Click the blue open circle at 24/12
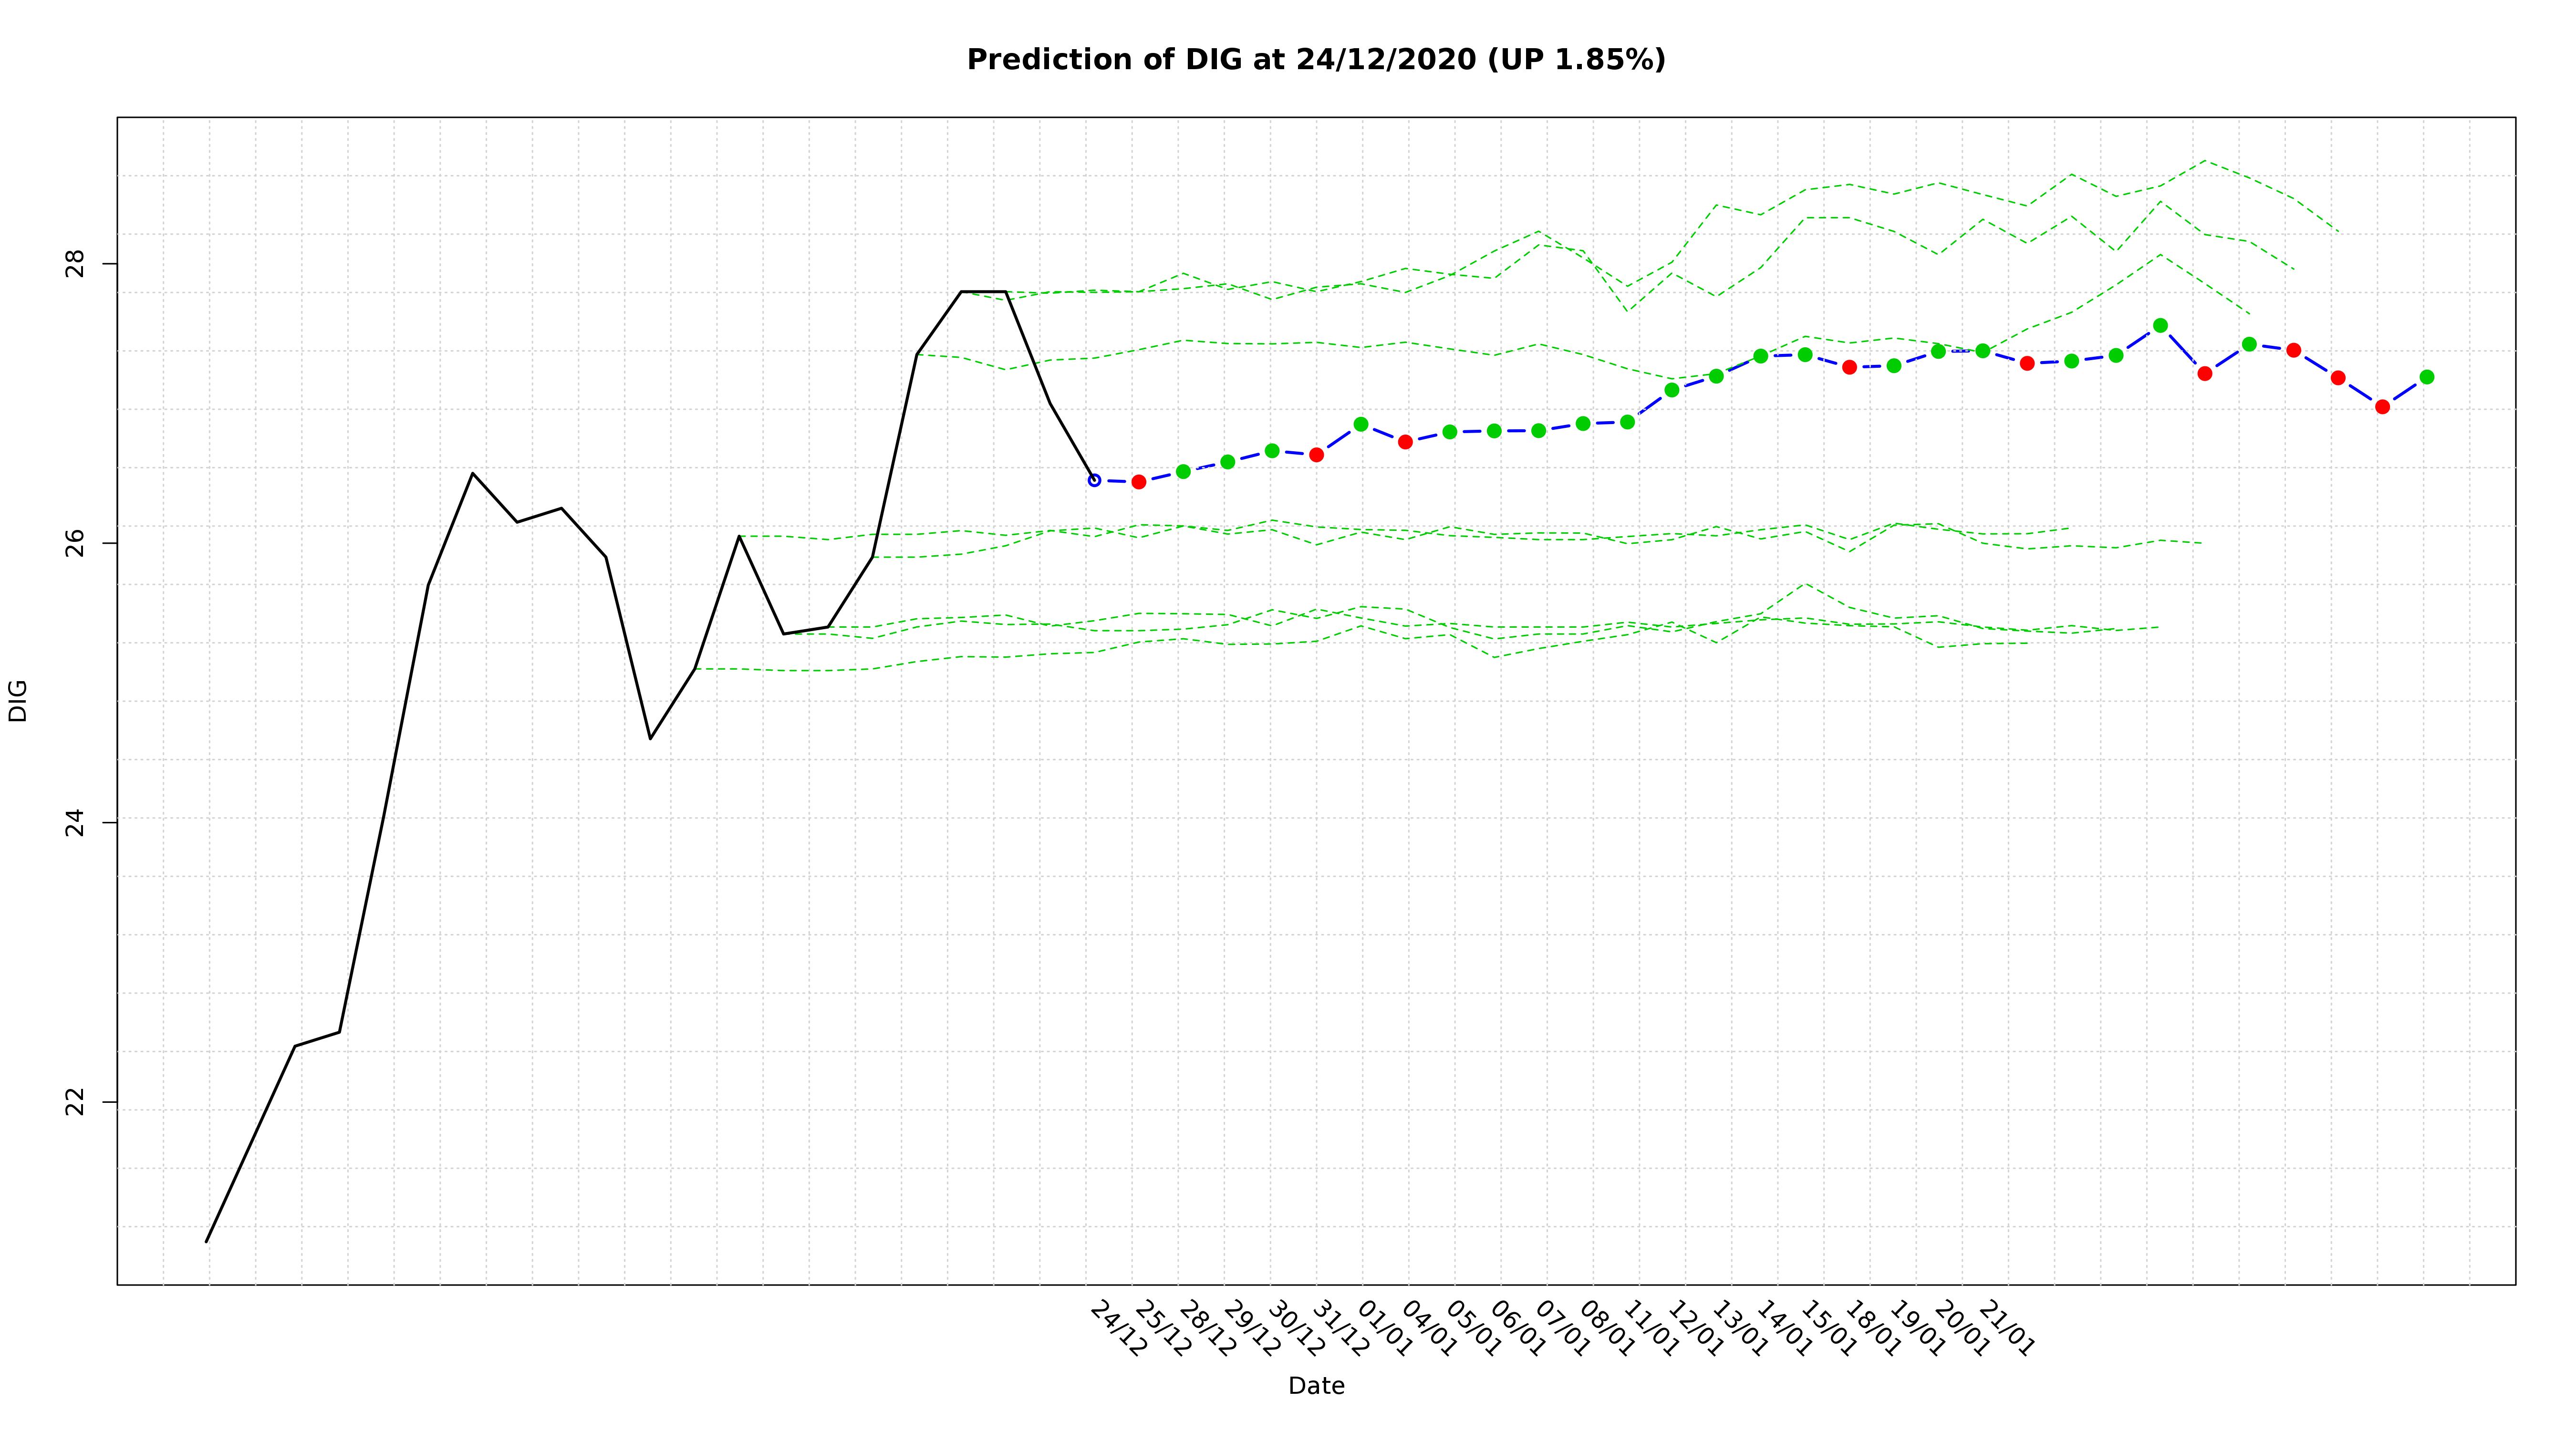 coord(1094,480)
